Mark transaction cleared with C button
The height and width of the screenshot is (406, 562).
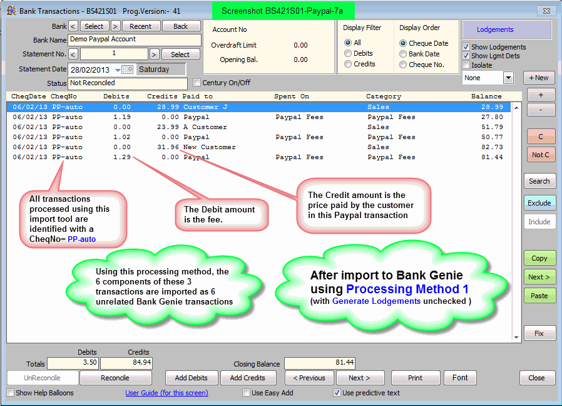coord(541,137)
